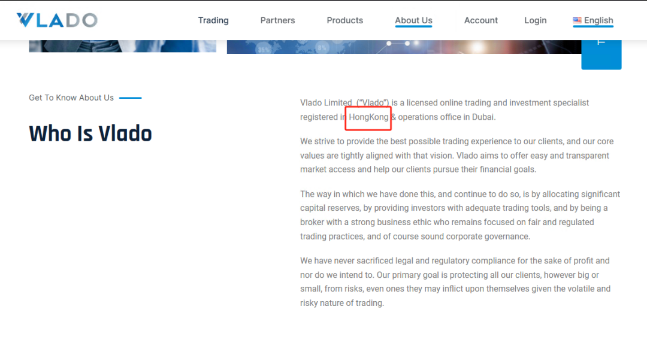Click the US flag icon beside English
The width and height of the screenshot is (647, 364).
tap(577, 20)
